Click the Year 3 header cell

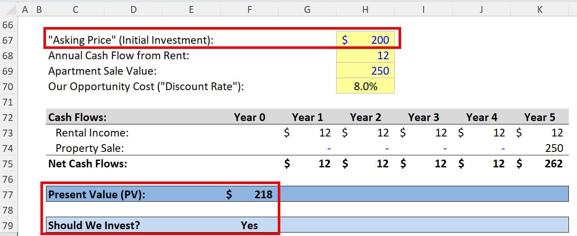424,118
